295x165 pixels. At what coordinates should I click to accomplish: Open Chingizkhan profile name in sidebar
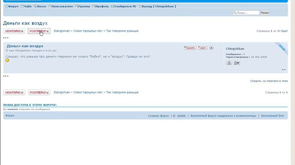235,49
